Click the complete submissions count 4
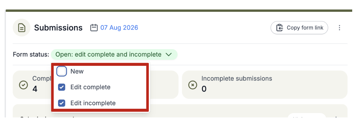The height and width of the screenshot is (134, 360). pos(35,89)
